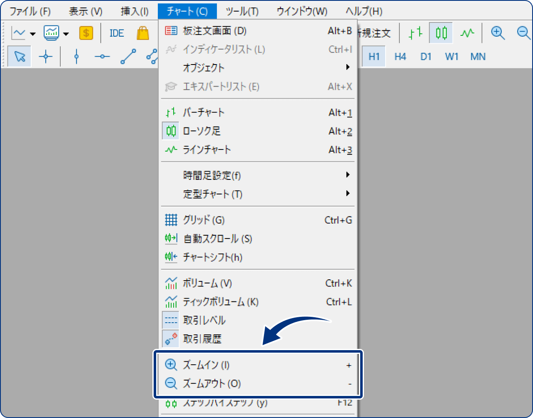
Task: Toggle チャートシフト on
Action: [212, 257]
